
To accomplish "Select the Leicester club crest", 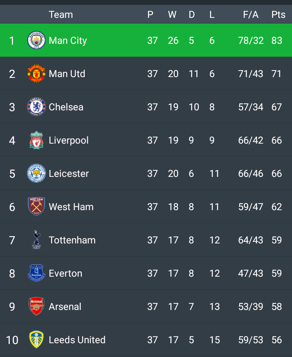I will click(x=36, y=174).
